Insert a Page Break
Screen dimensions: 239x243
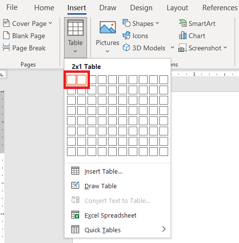(x=24, y=48)
